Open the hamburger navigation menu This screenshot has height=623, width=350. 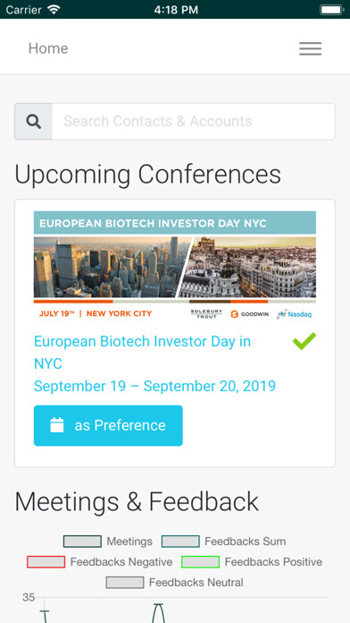pyautogui.click(x=311, y=48)
